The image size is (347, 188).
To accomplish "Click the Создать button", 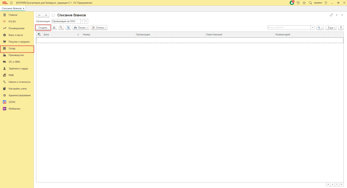I will [43, 27].
